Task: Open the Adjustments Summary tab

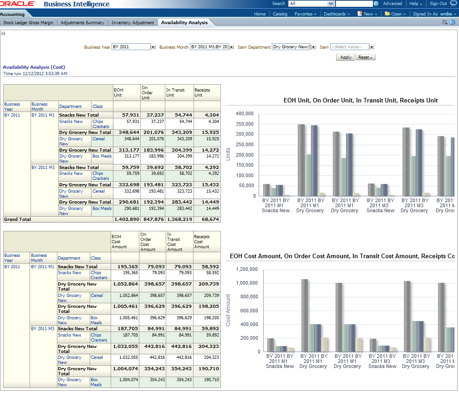Action: (82, 22)
